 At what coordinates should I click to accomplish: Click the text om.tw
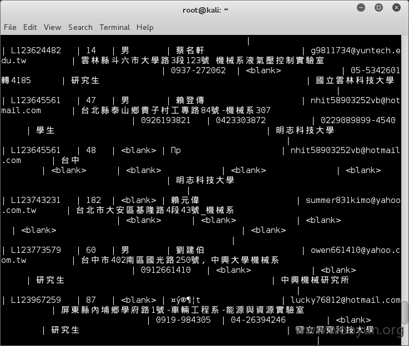pyautogui.click(x=13, y=260)
